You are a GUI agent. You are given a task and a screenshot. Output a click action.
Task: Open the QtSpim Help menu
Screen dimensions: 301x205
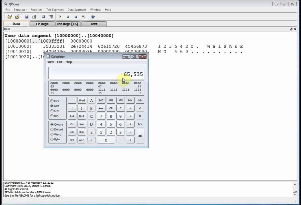[x=108, y=10]
